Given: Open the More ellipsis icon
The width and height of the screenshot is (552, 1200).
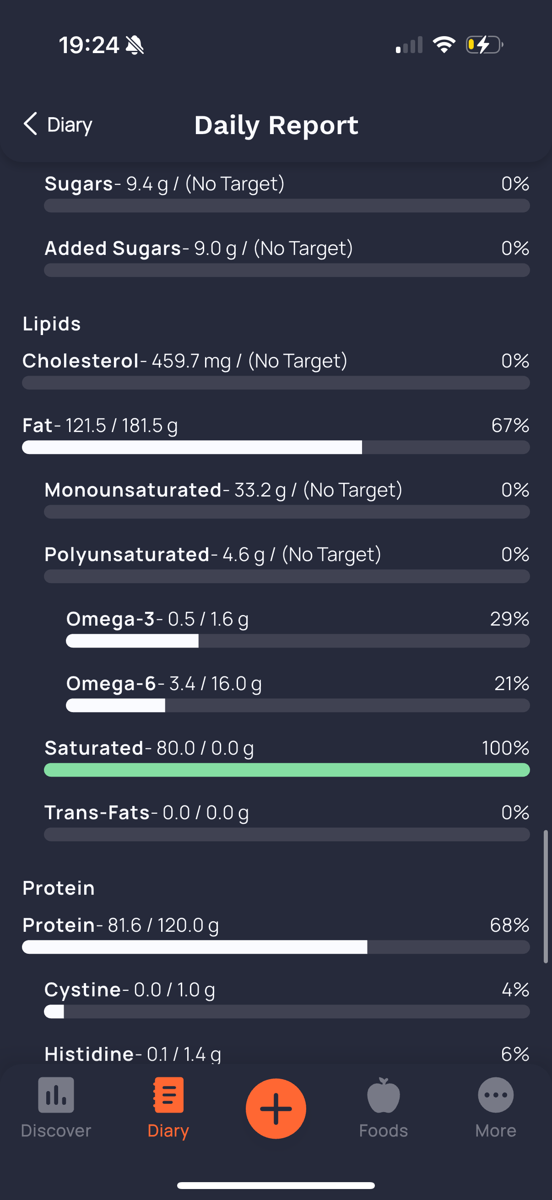Looking at the screenshot, I should 496,1095.
